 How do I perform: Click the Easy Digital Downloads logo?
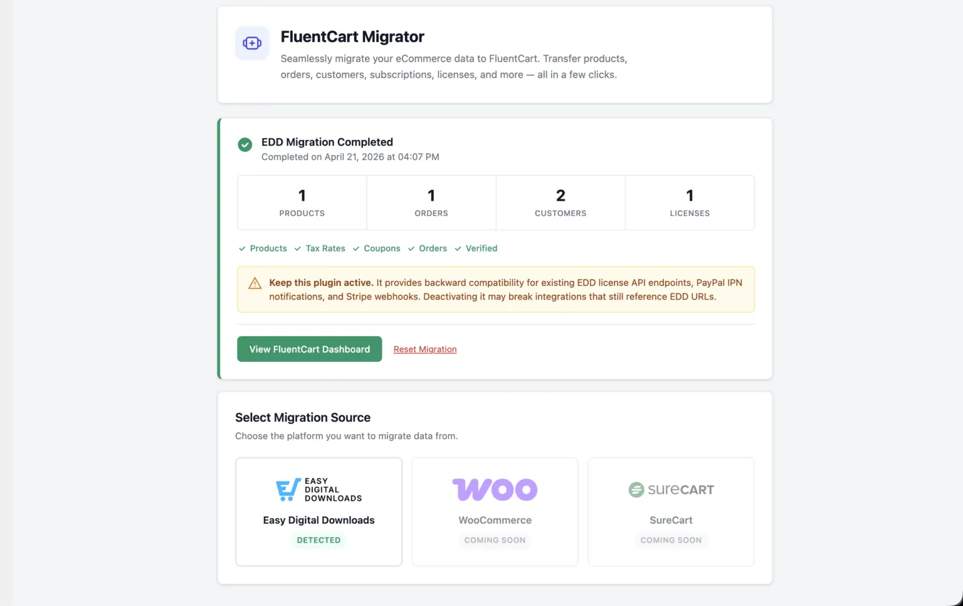click(318, 490)
